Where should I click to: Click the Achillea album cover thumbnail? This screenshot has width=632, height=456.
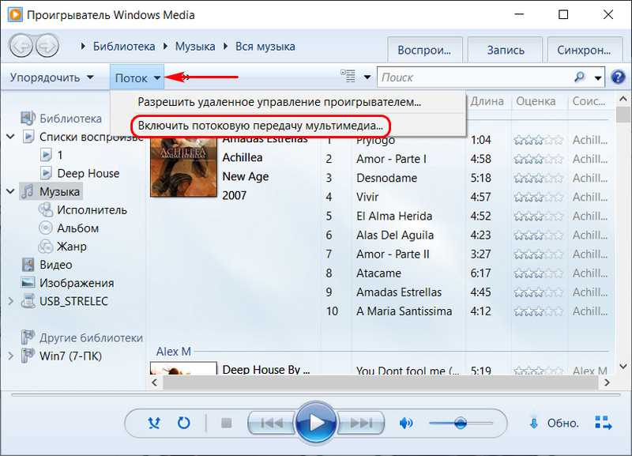tap(183, 167)
